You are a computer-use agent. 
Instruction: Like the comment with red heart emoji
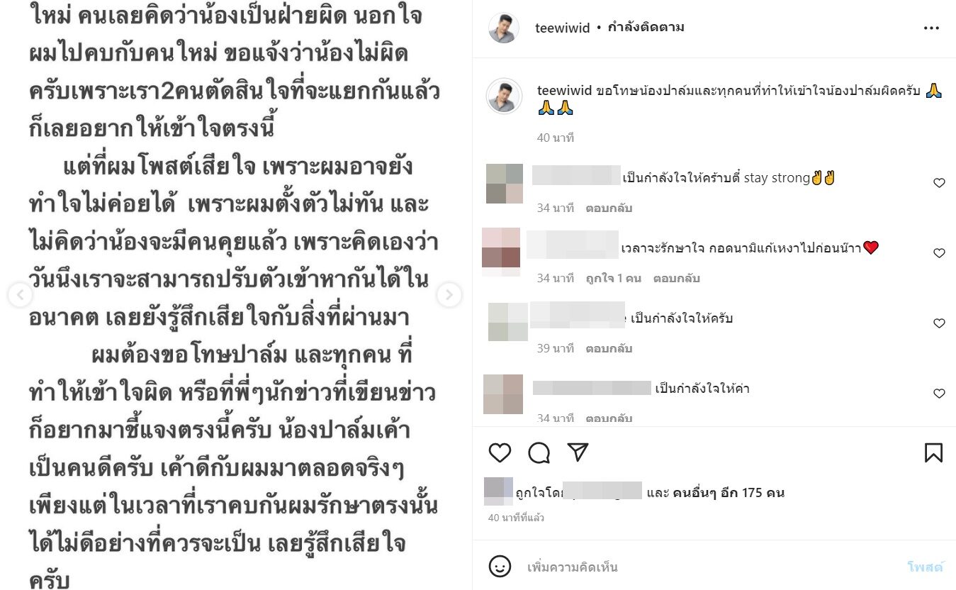click(939, 253)
